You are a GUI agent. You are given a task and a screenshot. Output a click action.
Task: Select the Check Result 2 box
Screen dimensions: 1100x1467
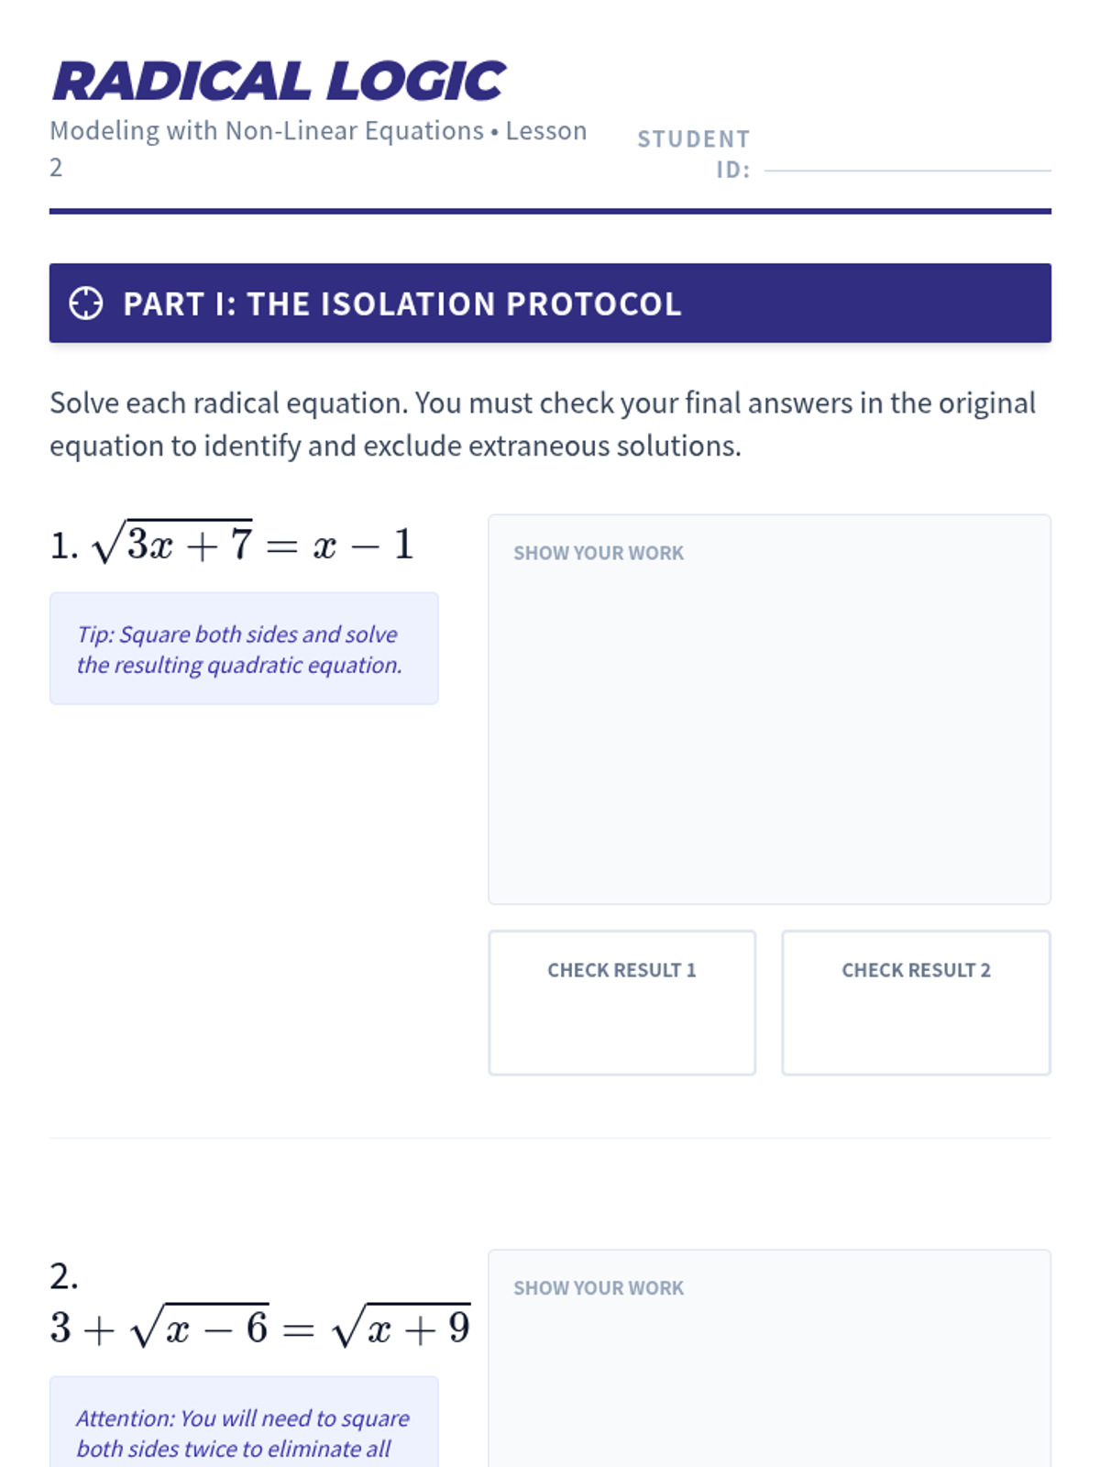pos(916,1002)
